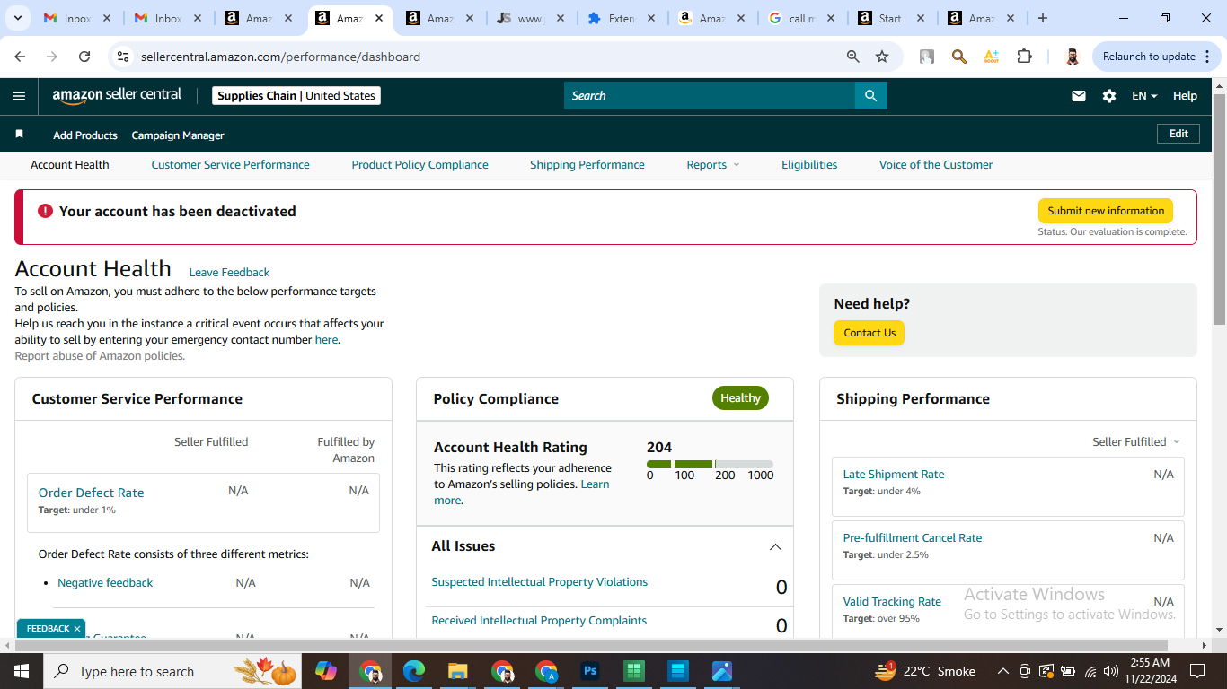Click the Chrome profile avatar

pos(1072,57)
